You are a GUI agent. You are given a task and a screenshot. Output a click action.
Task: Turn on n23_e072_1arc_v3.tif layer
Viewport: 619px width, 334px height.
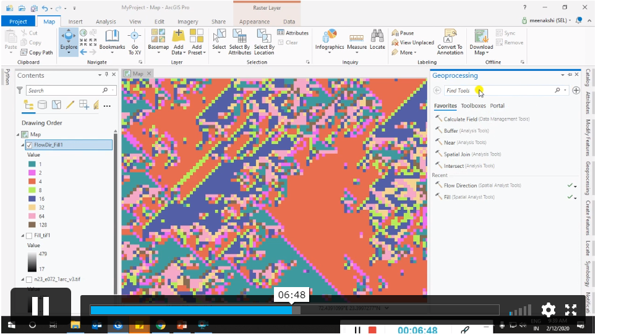tap(29, 280)
